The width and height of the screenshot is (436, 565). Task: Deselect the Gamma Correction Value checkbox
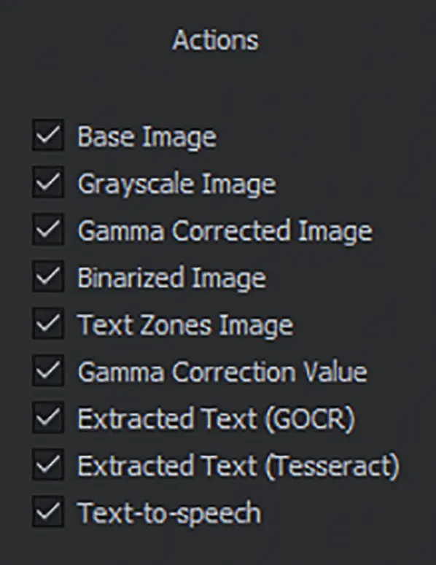[x=48, y=370]
